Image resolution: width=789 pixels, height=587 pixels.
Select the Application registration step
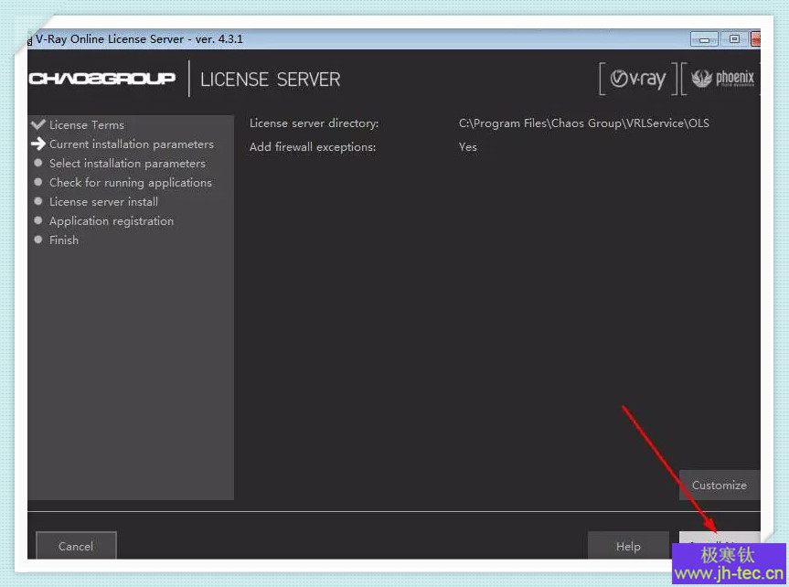[x=112, y=221]
